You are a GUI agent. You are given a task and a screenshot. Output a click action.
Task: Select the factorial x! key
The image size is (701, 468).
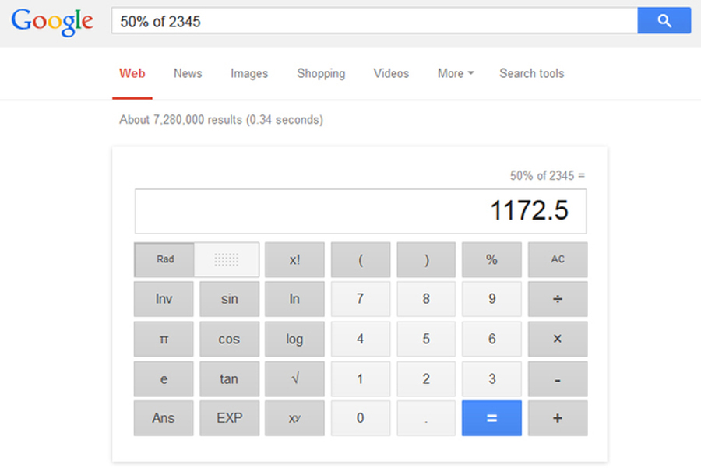coord(294,260)
